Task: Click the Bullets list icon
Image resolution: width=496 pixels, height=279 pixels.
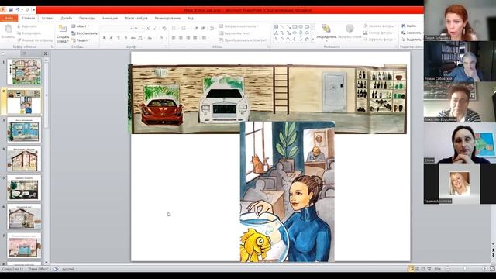Action: pyautogui.click(x=174, y=29)
